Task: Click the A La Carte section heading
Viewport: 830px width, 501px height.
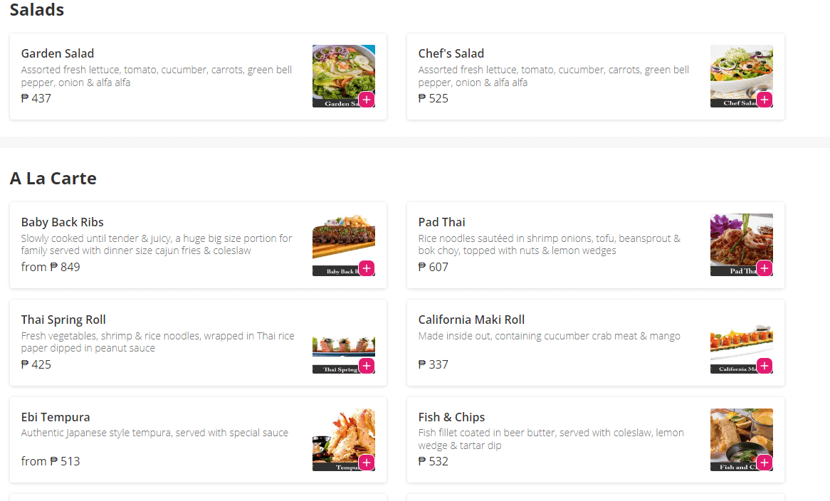Action: click(x=53, y=178)
